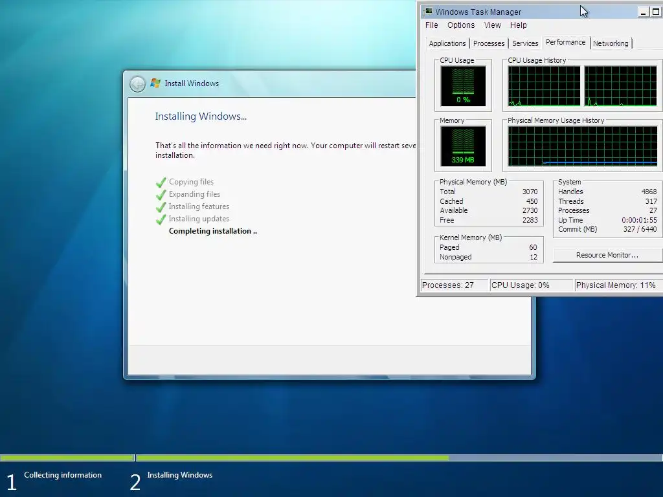The image size is (663, 497).
Task: Click the Completing installation step text
Action: click(212, 231)
